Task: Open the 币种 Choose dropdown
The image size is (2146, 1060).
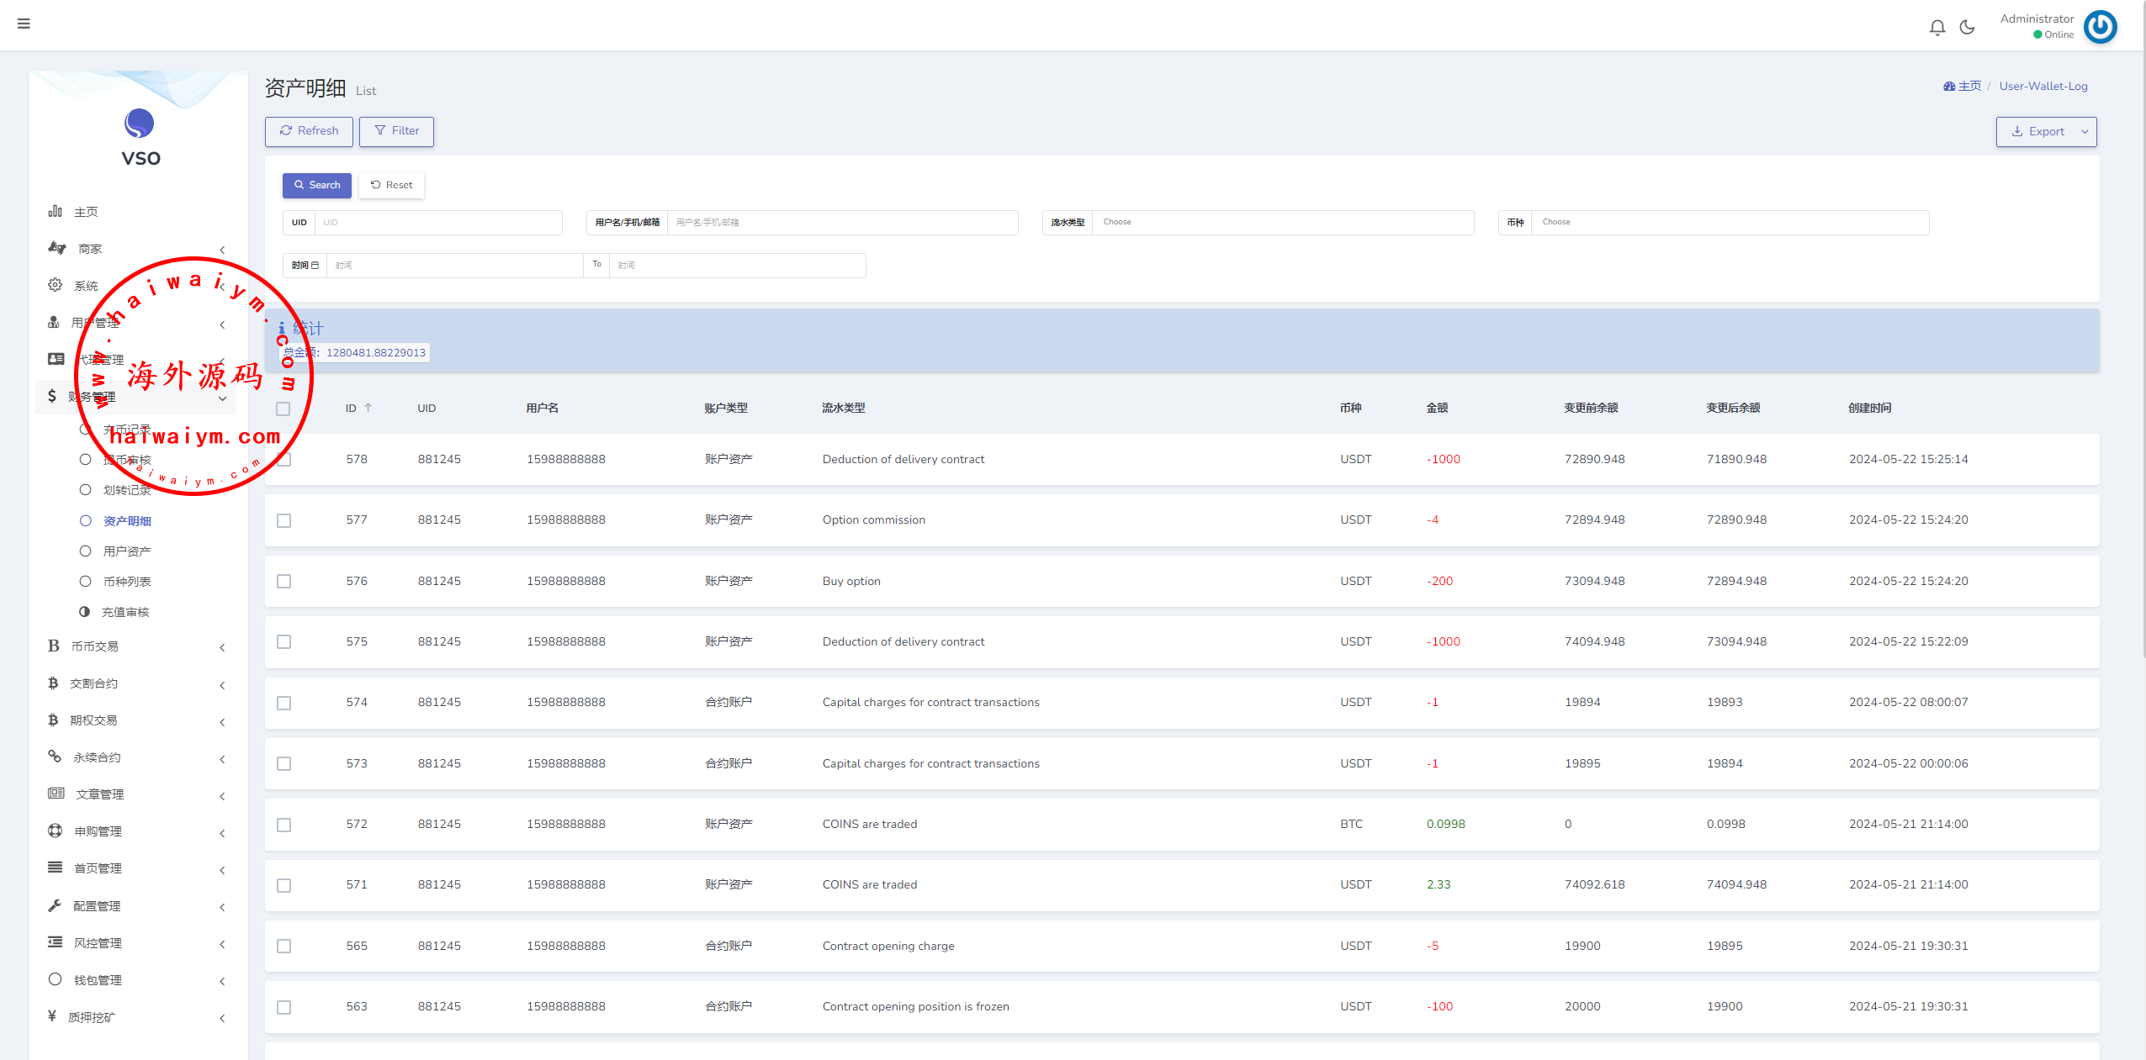Action: coord(1730,223)
